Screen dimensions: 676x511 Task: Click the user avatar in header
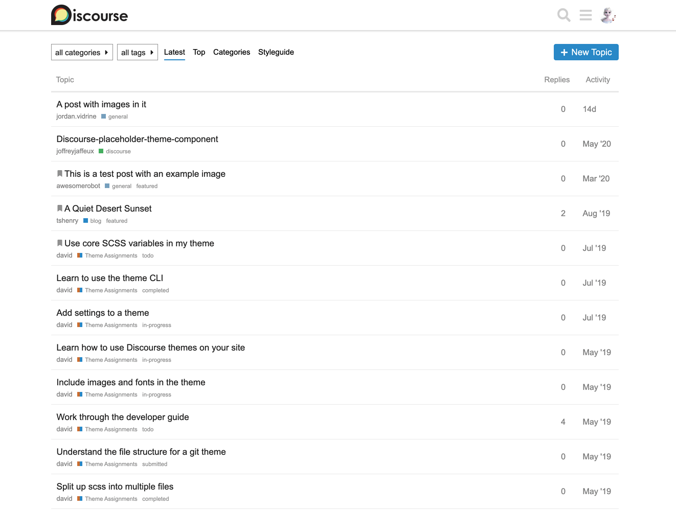coord(607,15)
